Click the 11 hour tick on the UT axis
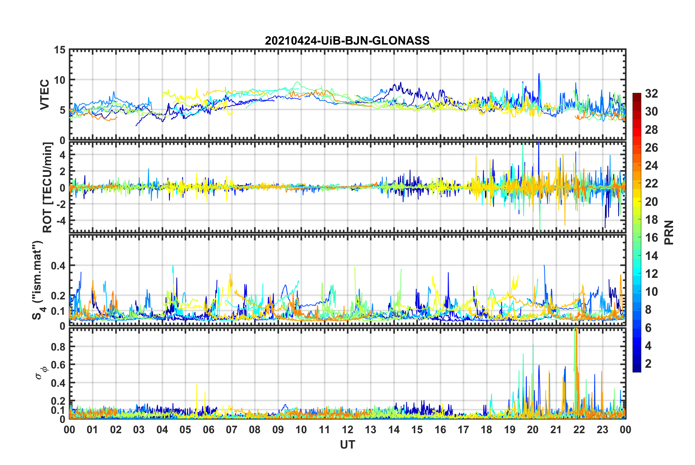The width and height of the screenshot is (695, 465). [x=324, y=430]
